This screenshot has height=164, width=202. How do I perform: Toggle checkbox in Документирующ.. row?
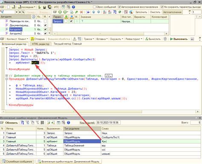coord(45,25)
